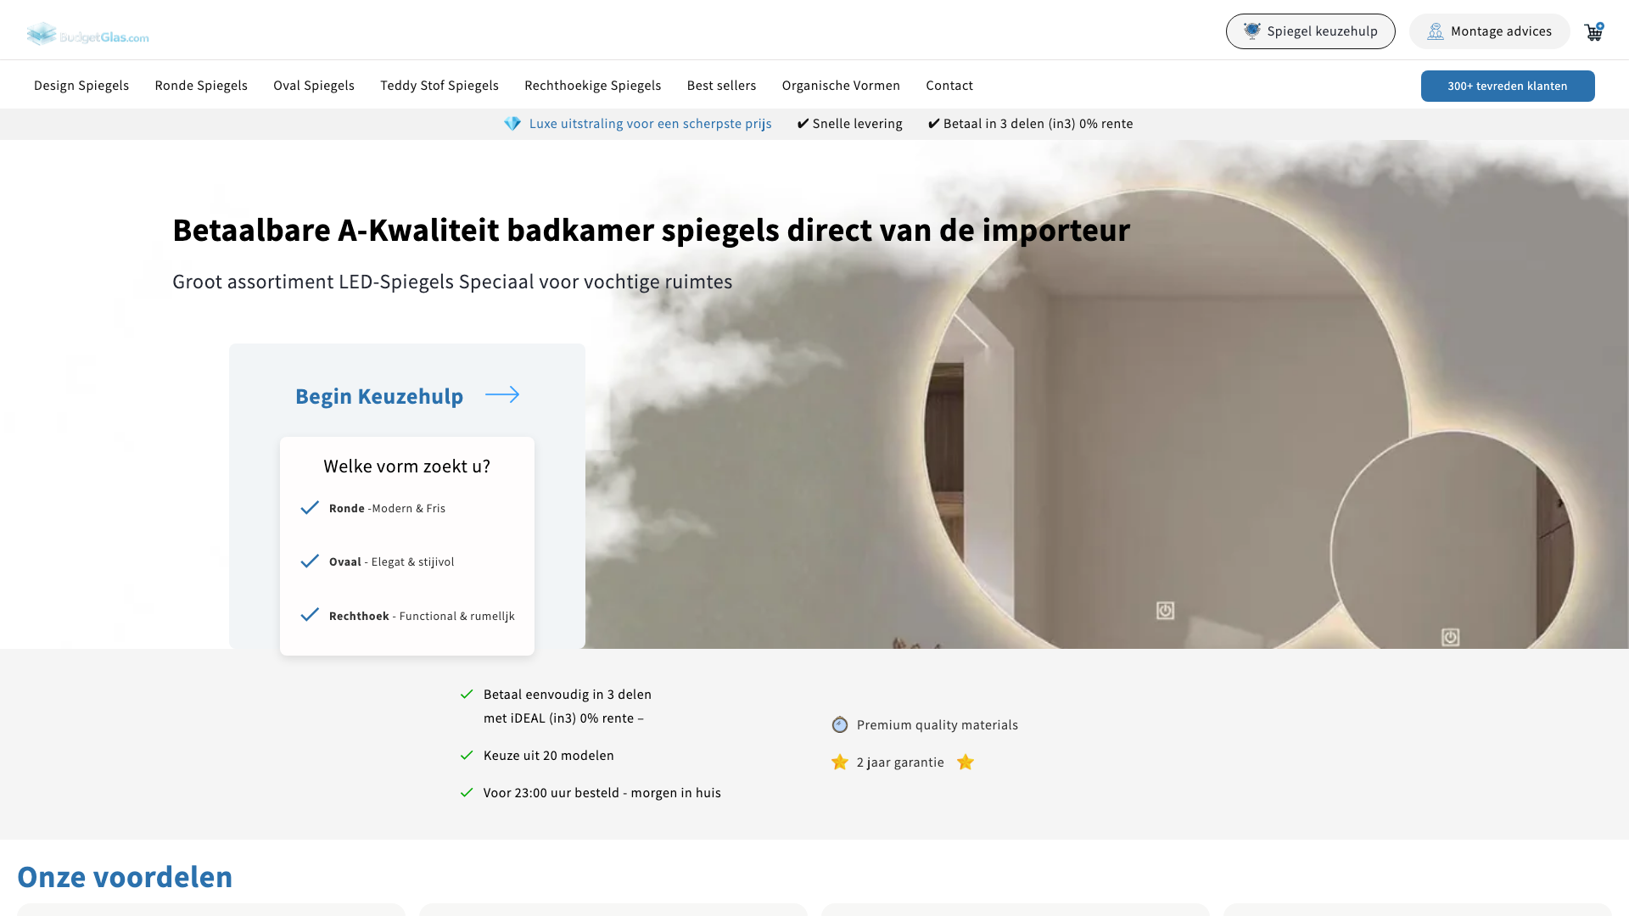Click the BudgetGlas.com logo

click(x=87, y=34)
